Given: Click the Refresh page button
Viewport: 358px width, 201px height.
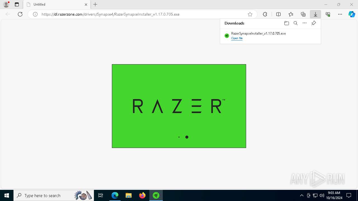Looking at the screenshot, I should click(x=20, y=14).
